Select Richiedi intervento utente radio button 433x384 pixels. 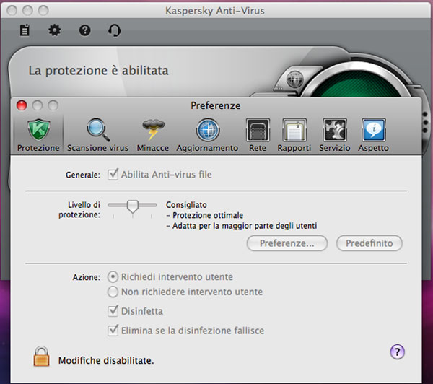(113, 276)
